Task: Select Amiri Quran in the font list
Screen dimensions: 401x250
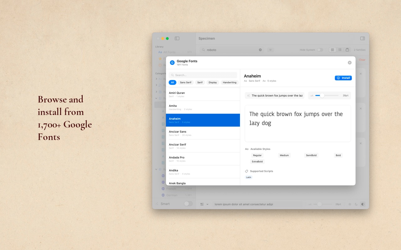Action: pos(203,94)
